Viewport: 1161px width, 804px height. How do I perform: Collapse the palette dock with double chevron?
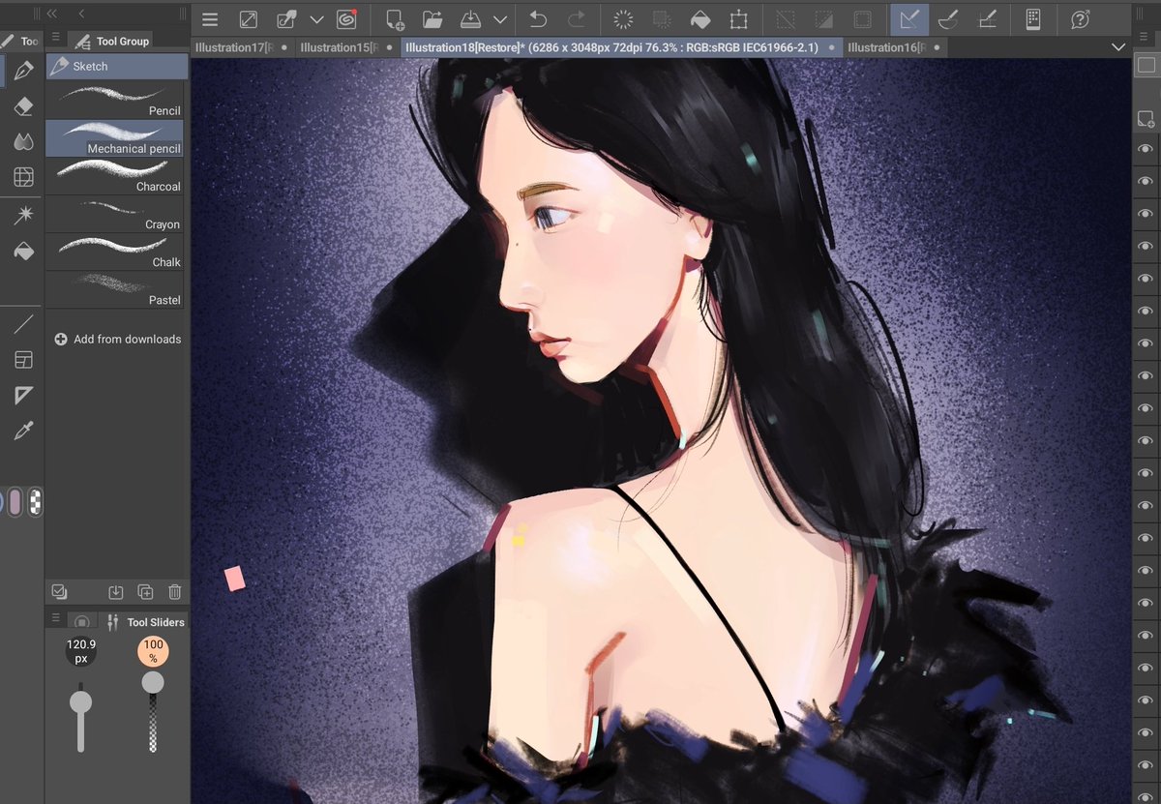click(52, 14)
